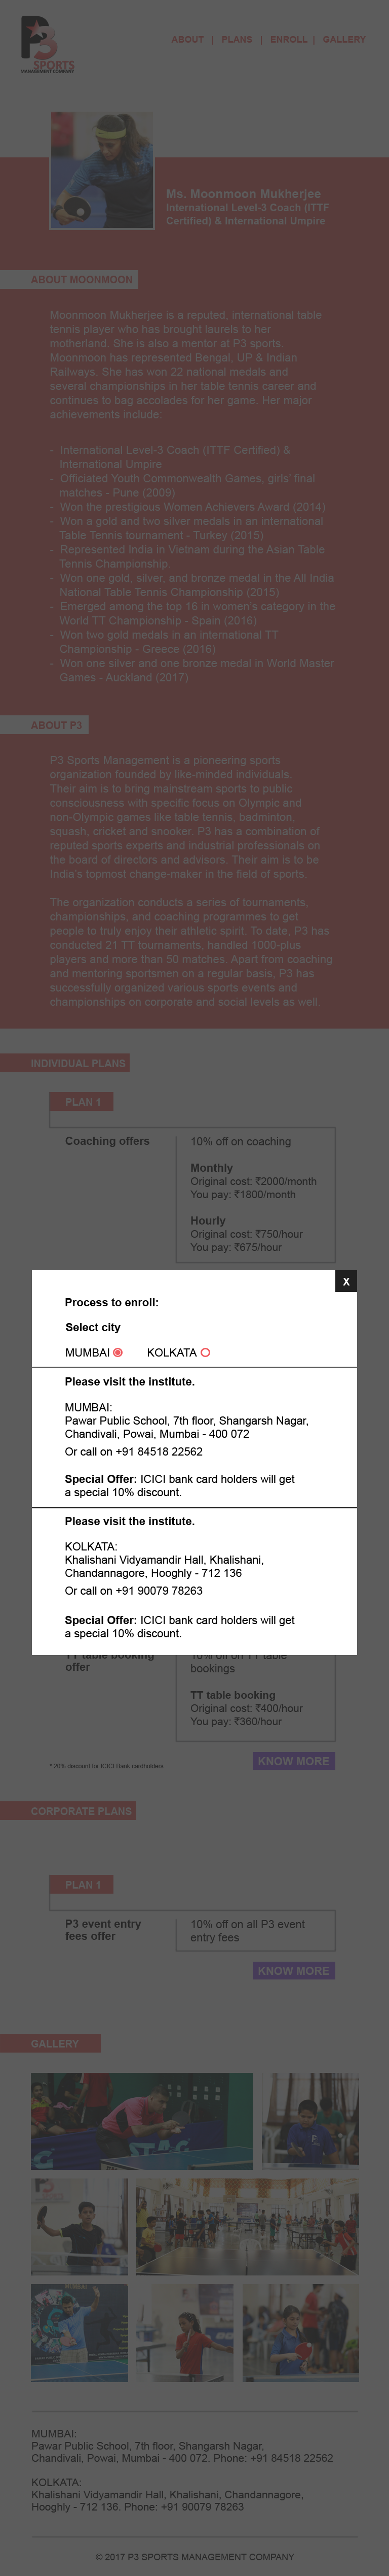Close the enroll popup with X

pos(346,1281)
